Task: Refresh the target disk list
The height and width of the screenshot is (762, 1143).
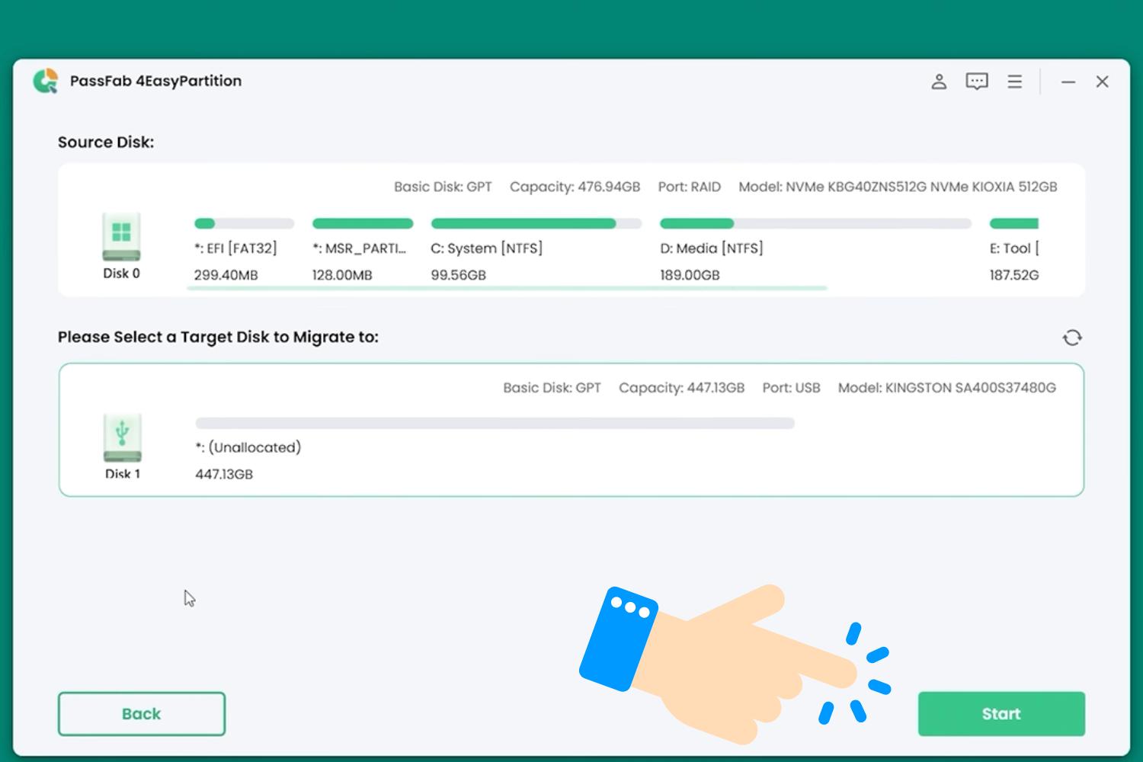Action: 1072,338
